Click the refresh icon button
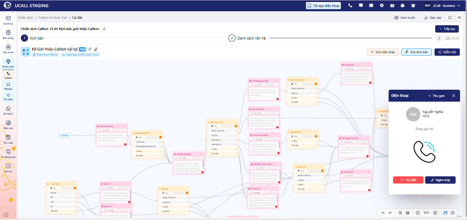Screen dimensions: 467x220 [450, 17]
